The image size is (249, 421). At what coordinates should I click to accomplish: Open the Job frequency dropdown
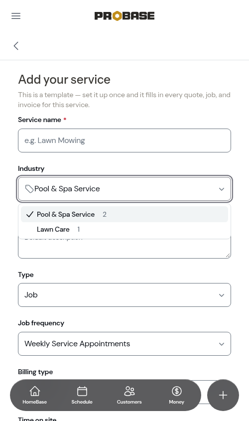click(x=124, y=344)
